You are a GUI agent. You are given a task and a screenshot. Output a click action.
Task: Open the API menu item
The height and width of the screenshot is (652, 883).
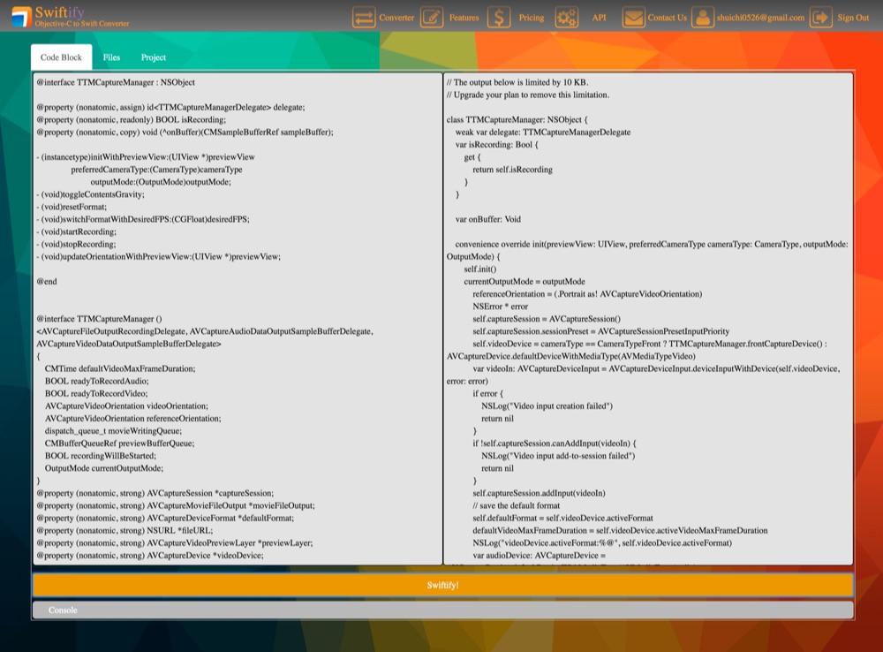pyautogui.click(x=599, y=17)
